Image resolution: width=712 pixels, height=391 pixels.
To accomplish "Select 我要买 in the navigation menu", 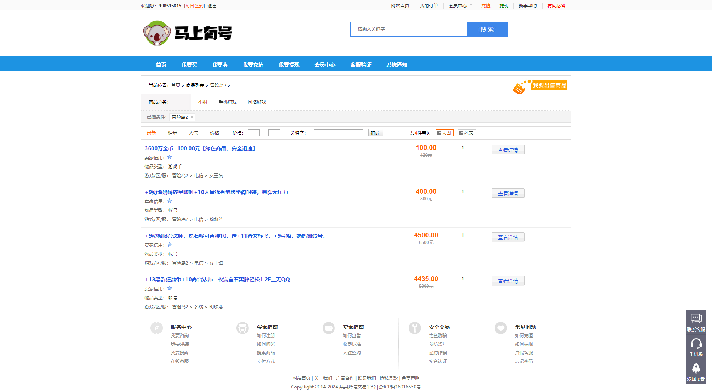I will 189,64.
